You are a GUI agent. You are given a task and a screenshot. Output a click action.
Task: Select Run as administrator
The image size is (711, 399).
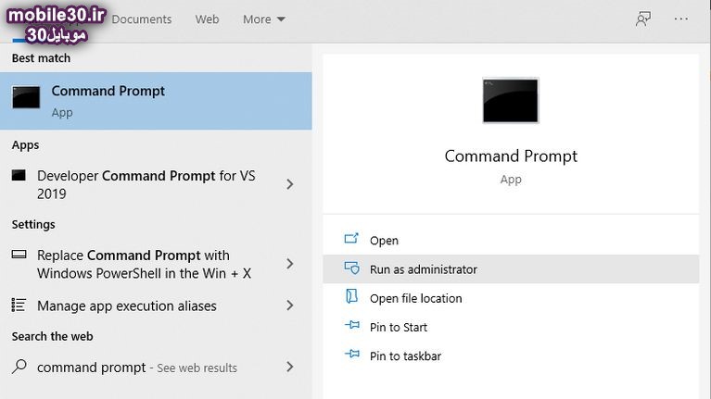[423, 269]
